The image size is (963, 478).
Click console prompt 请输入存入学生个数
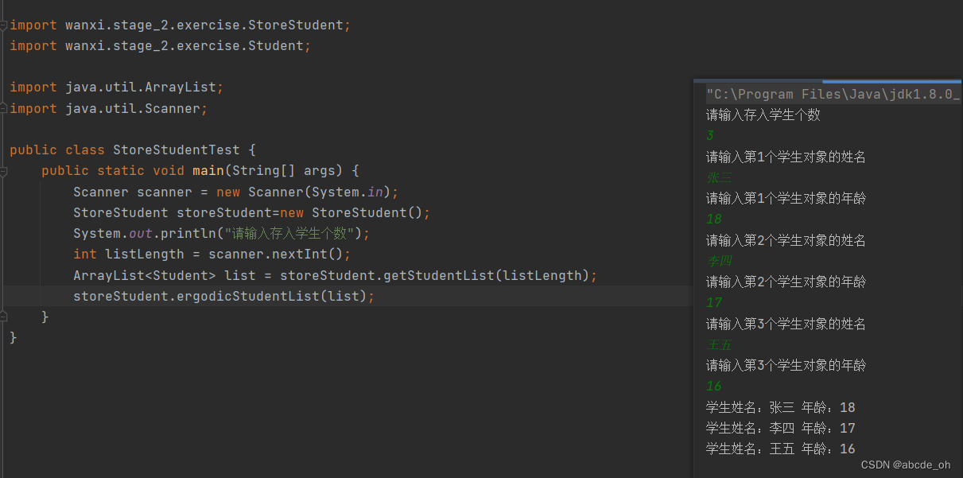coord(763,115)
